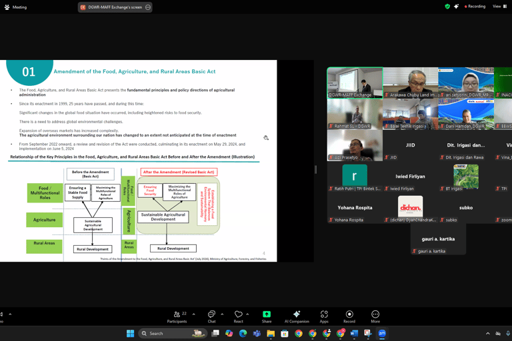Viewport: 512px width, 341px height.
Task: Select the Iwied Firliyan participant tile
Action: tap(411, 176)
